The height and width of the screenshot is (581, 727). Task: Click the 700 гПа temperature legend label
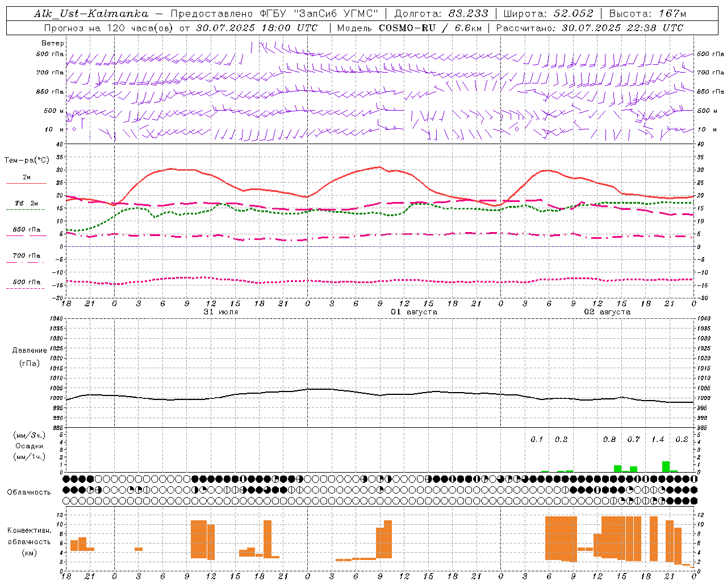27,256
